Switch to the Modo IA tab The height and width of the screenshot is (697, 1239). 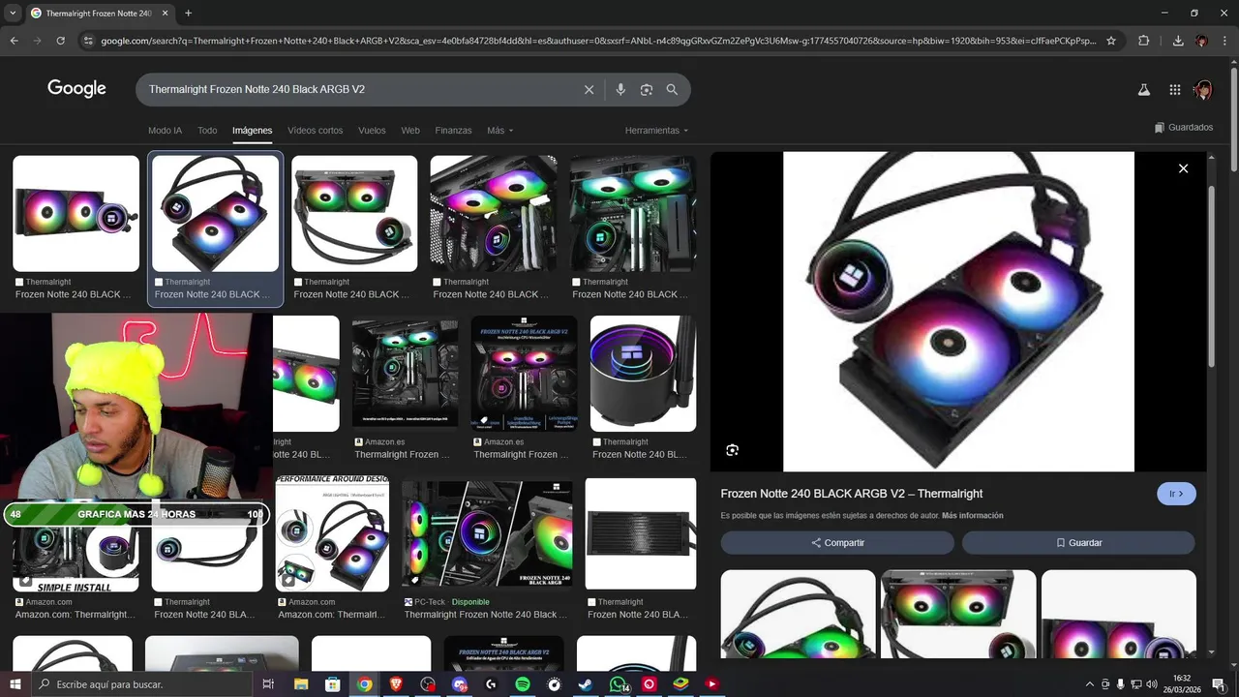165,131
